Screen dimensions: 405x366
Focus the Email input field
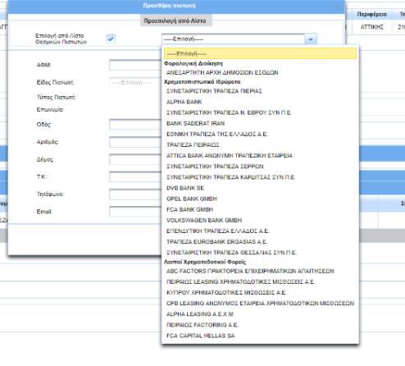135,212
